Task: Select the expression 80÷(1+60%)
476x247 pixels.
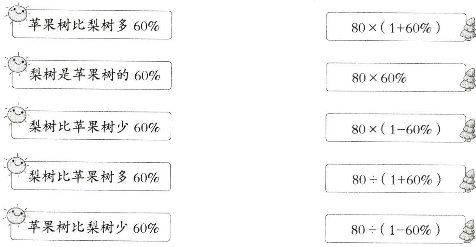Action: (395, 179)
